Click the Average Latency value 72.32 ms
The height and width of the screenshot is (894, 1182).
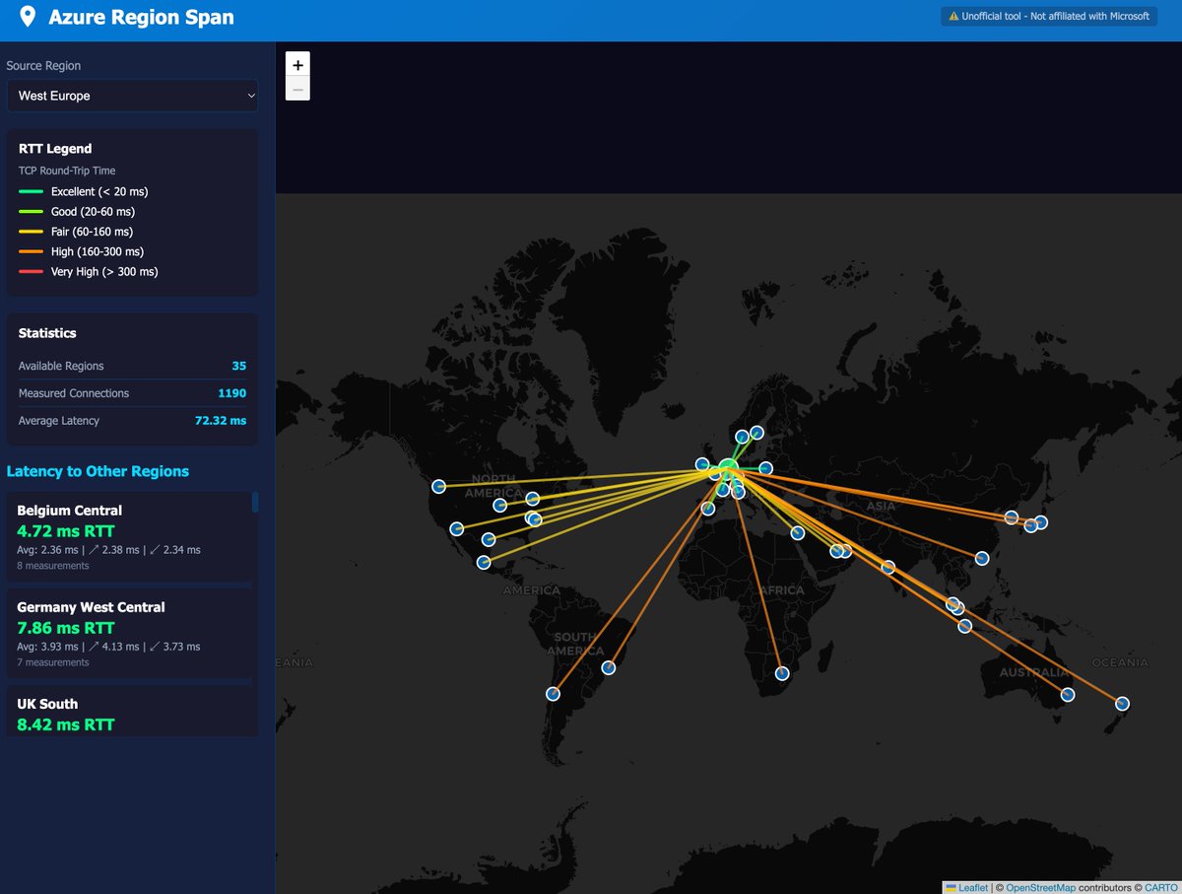(x=221, y=421)
